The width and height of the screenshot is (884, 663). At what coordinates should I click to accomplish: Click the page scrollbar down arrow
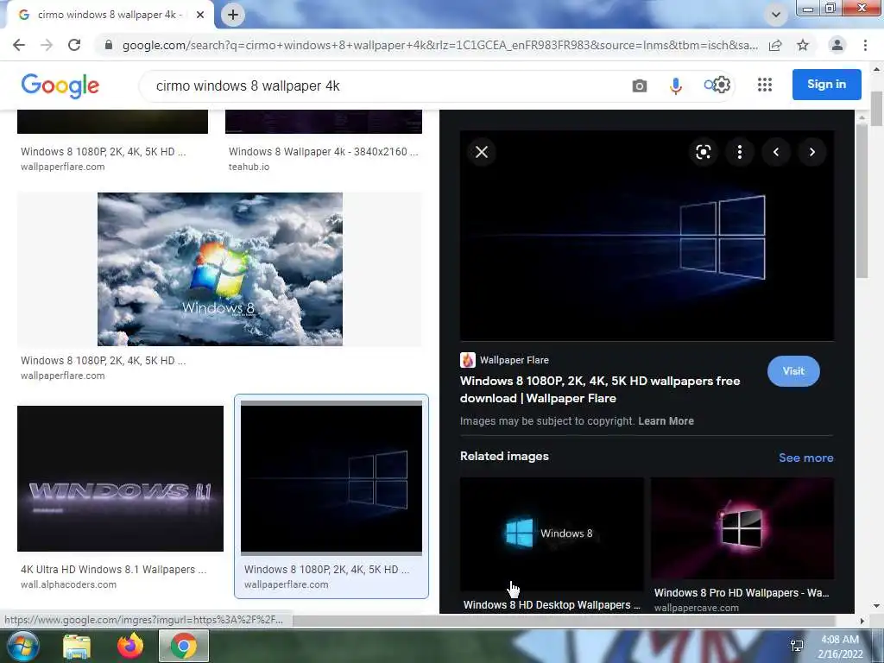coord(877,606)
